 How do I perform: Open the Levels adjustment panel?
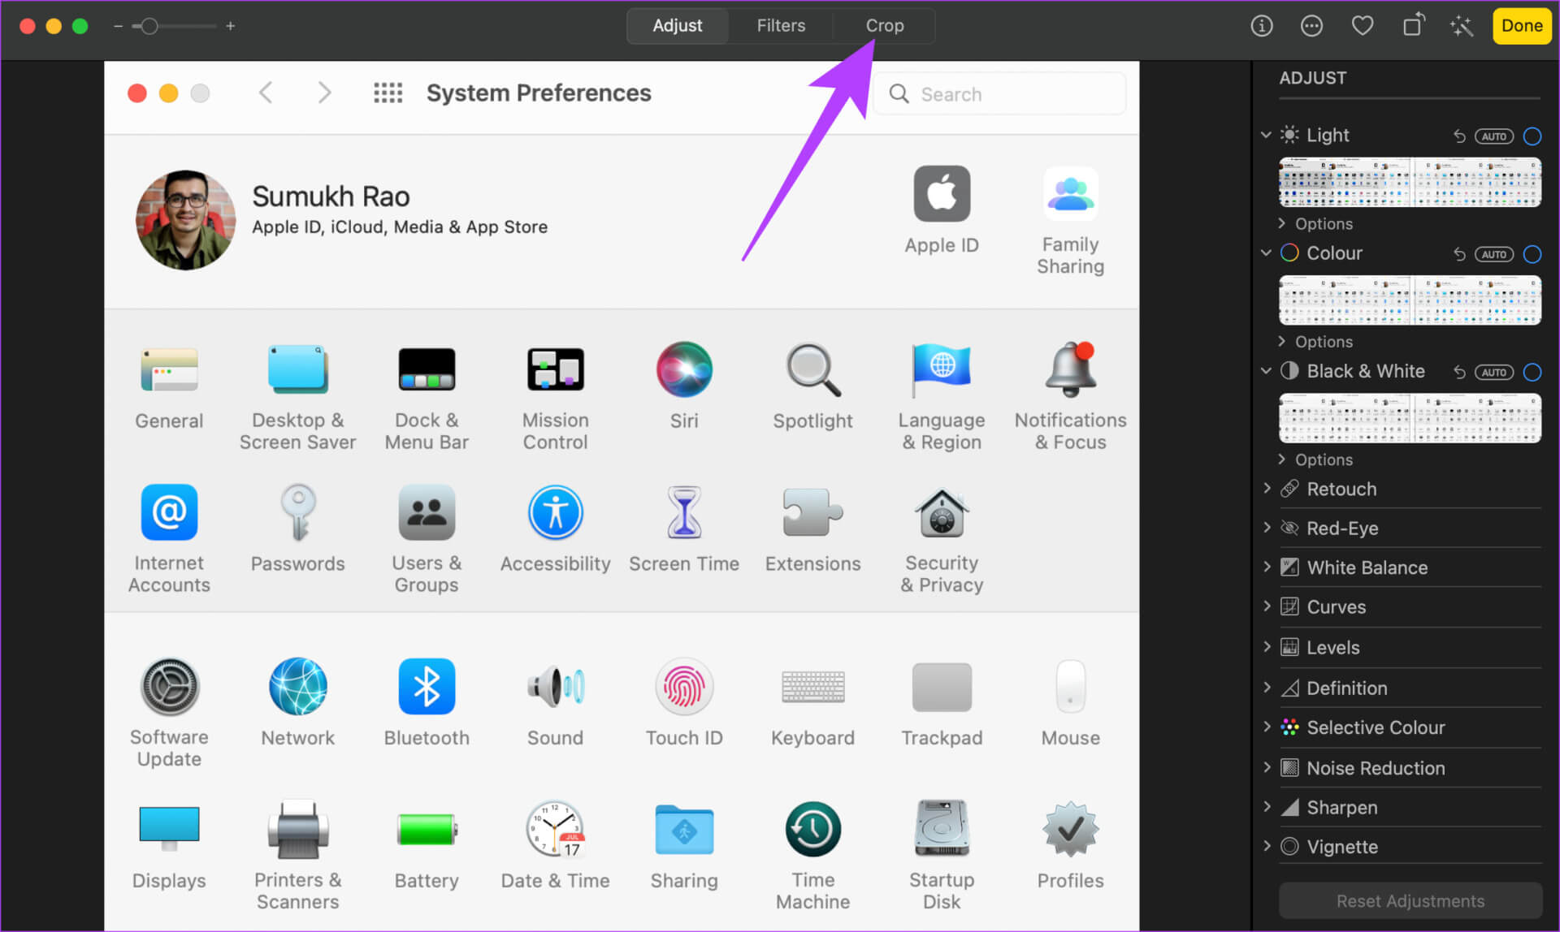tap(1331, 647)
